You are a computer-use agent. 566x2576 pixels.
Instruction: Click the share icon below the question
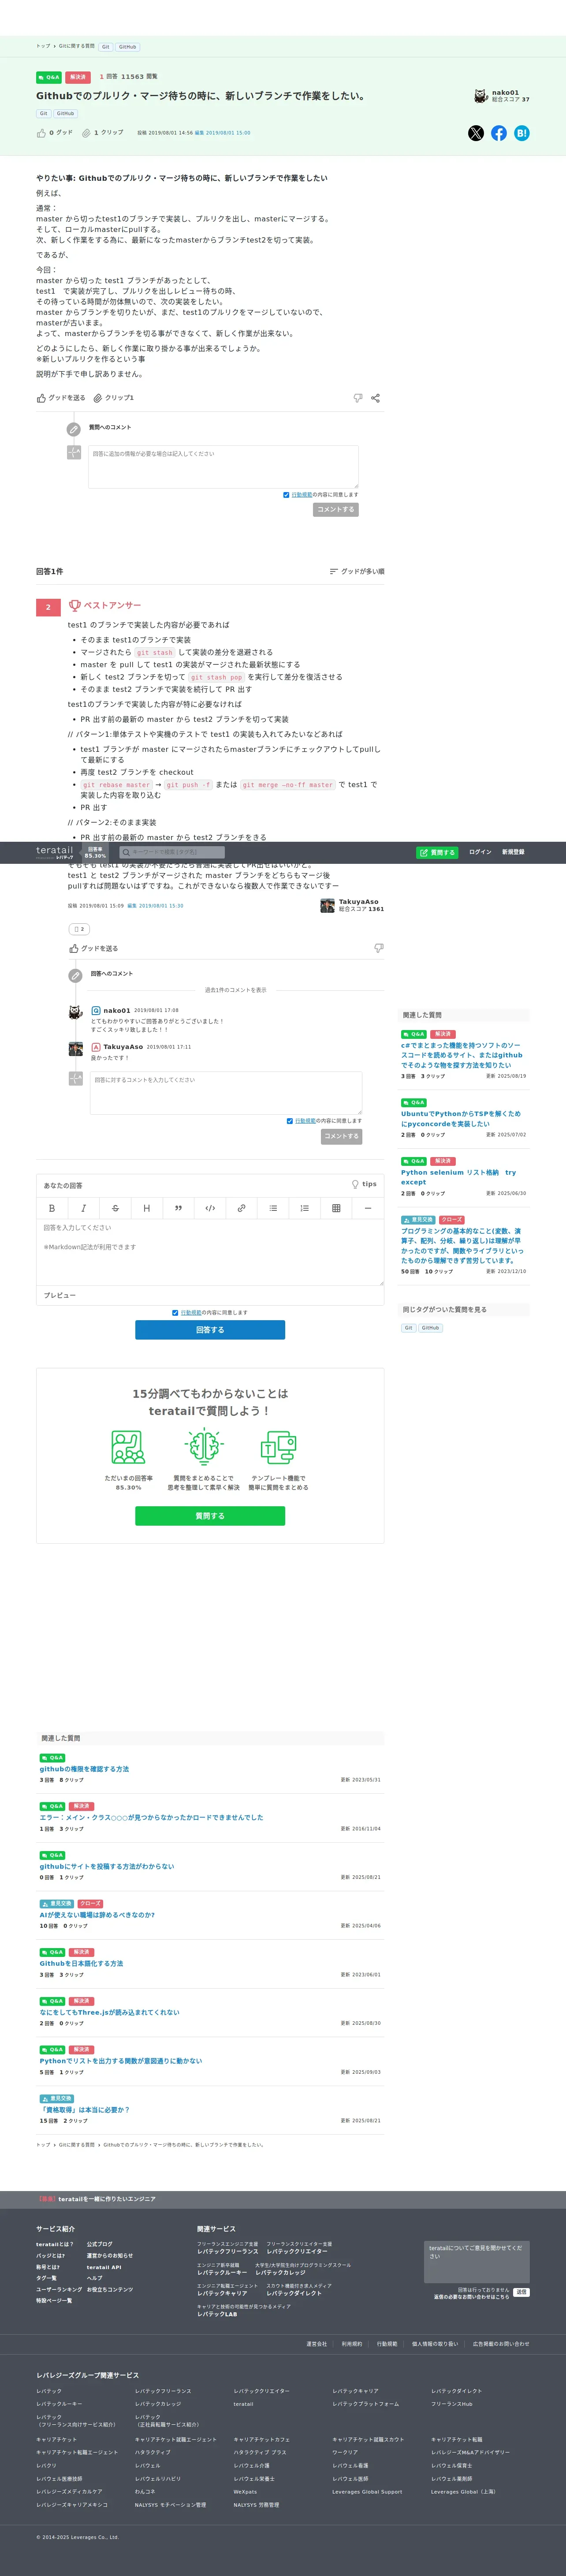coord(375,398)
